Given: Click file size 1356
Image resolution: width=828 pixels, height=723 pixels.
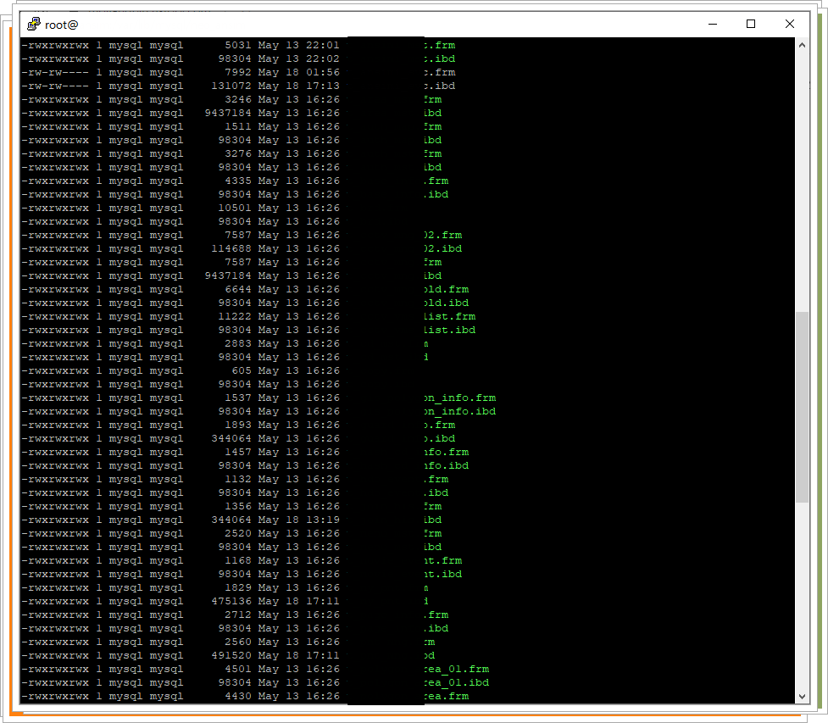Looking at the screenshot, I should click(x=238, y=507).
